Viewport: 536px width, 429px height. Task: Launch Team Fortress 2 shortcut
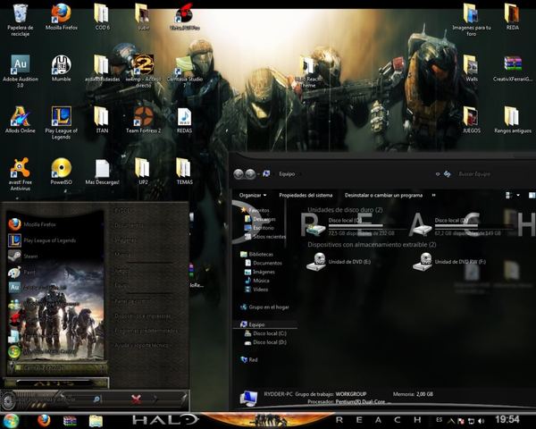[143, 120]
